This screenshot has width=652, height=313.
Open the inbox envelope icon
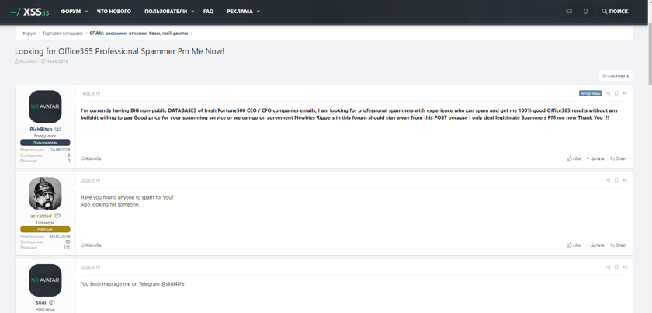coord(569,12)
